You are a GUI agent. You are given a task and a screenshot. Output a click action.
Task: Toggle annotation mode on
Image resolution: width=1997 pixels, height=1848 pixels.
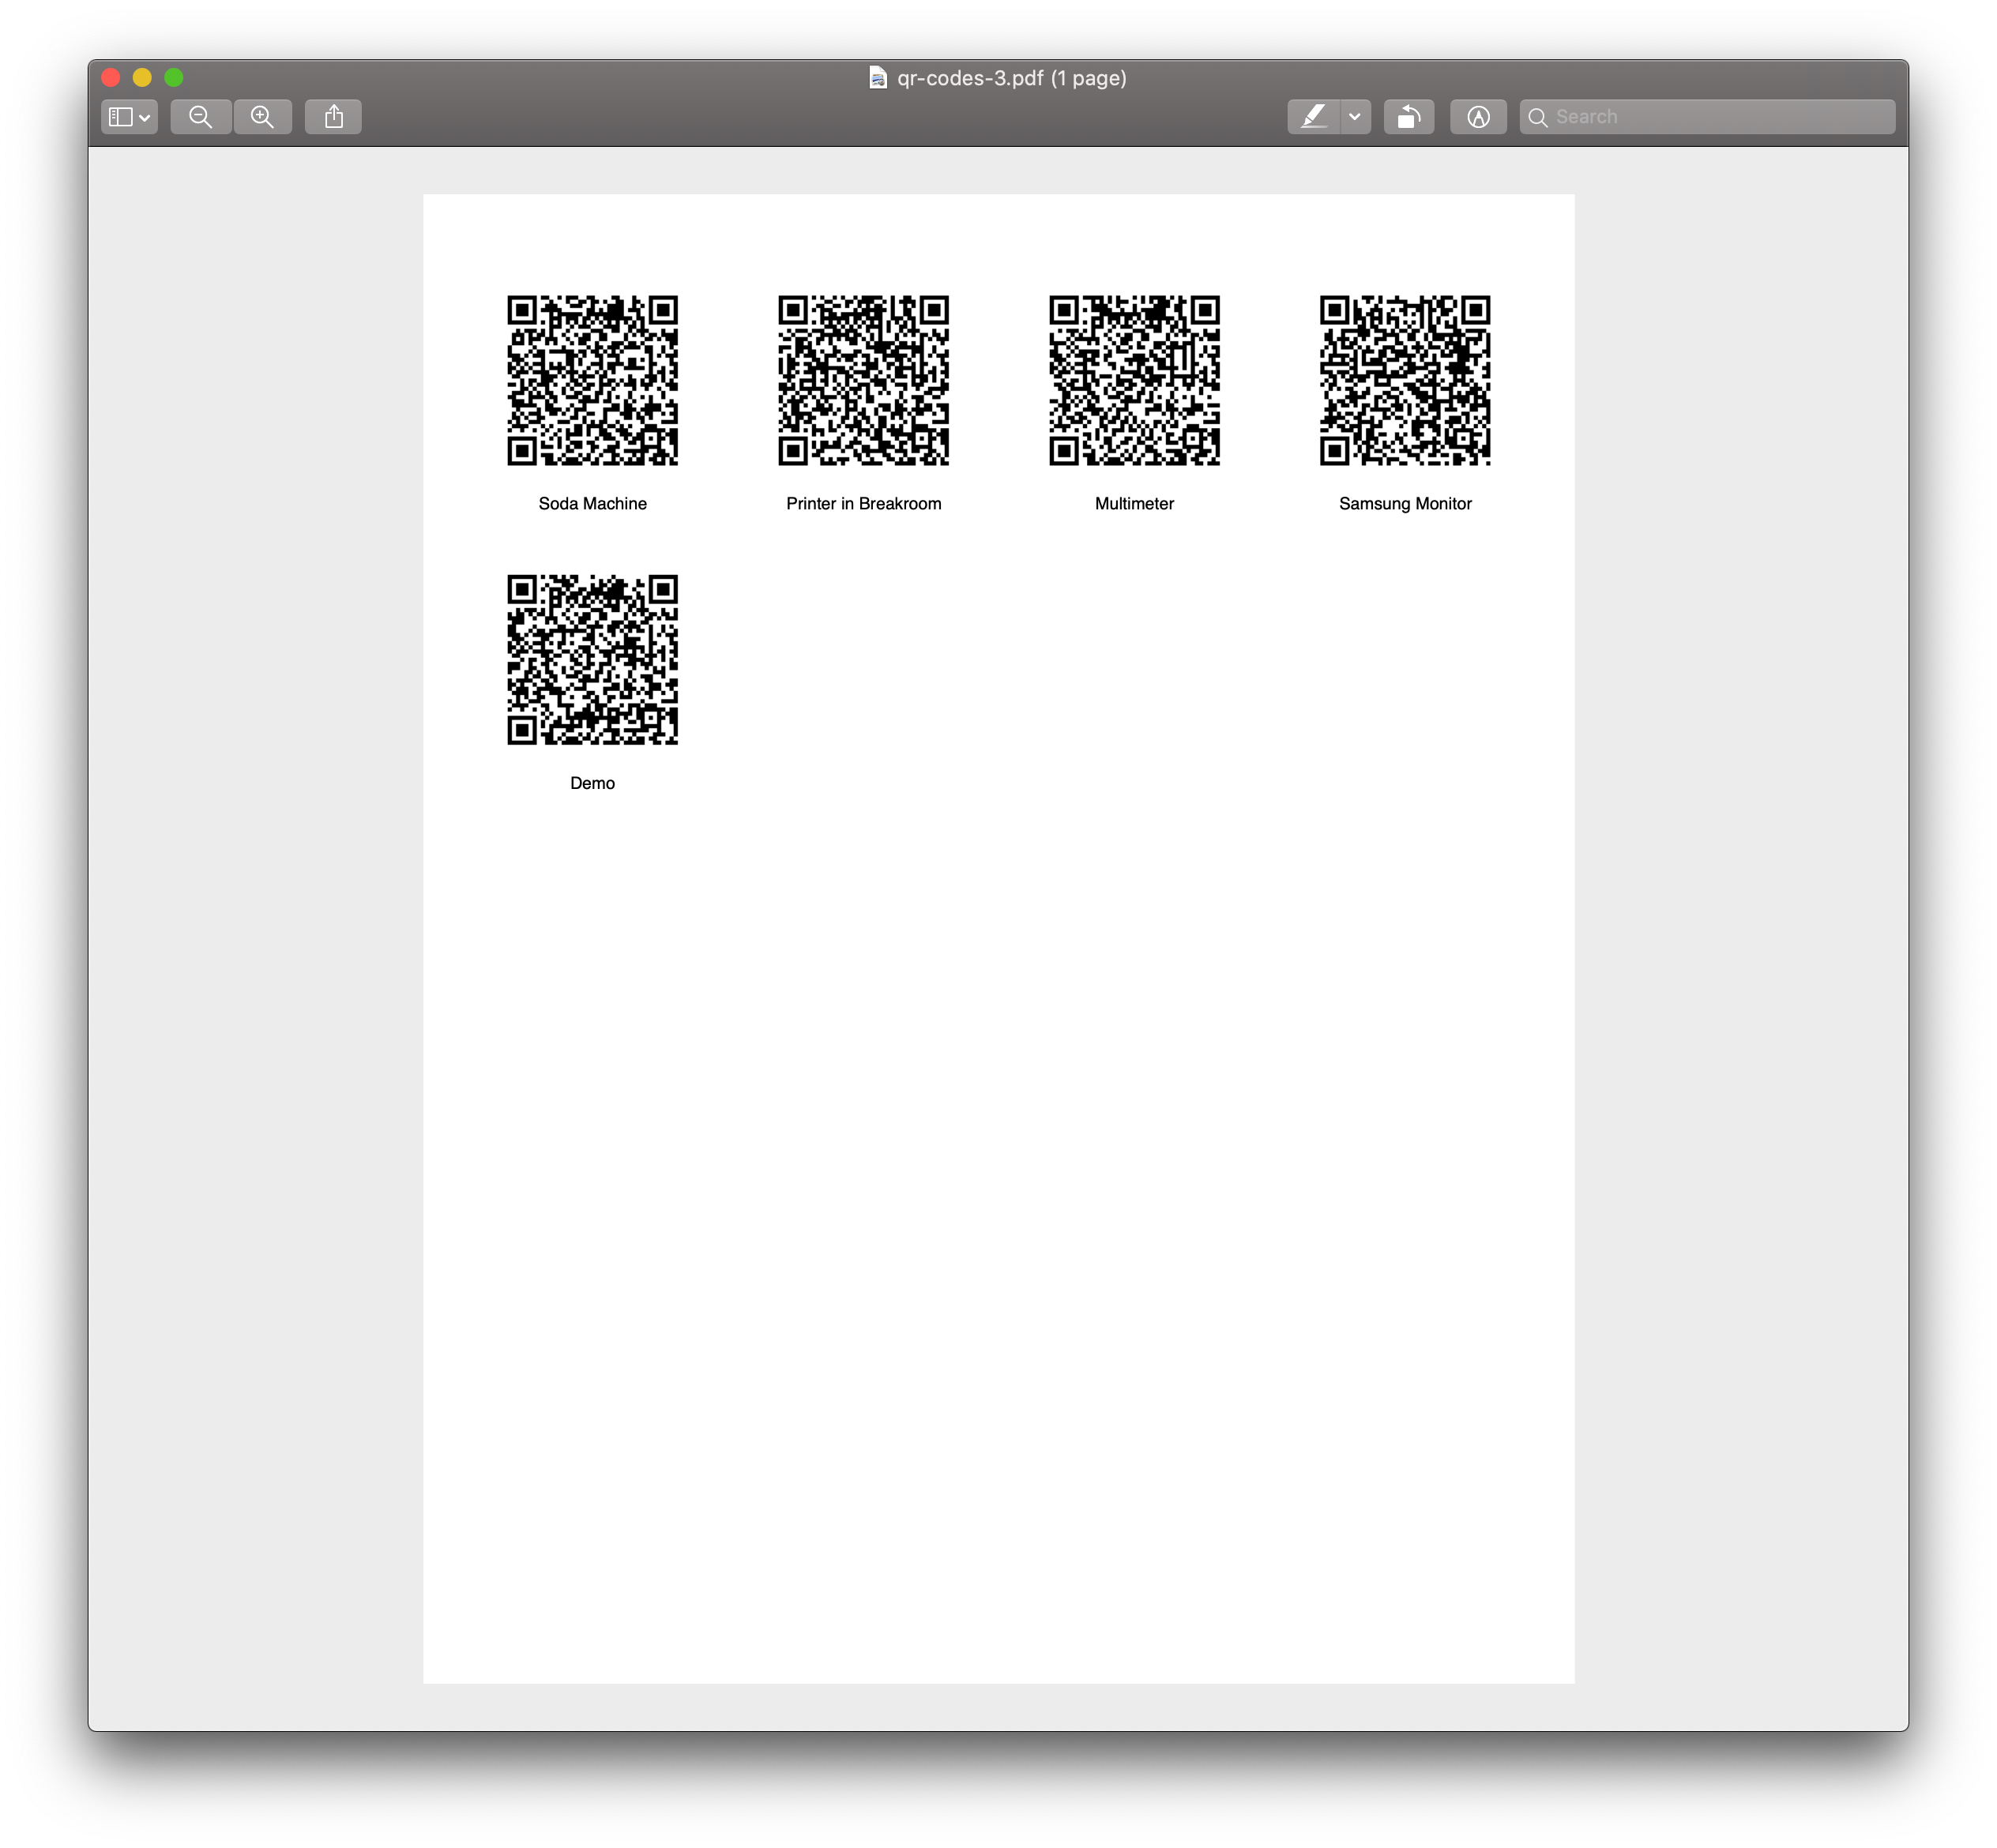1317,116
